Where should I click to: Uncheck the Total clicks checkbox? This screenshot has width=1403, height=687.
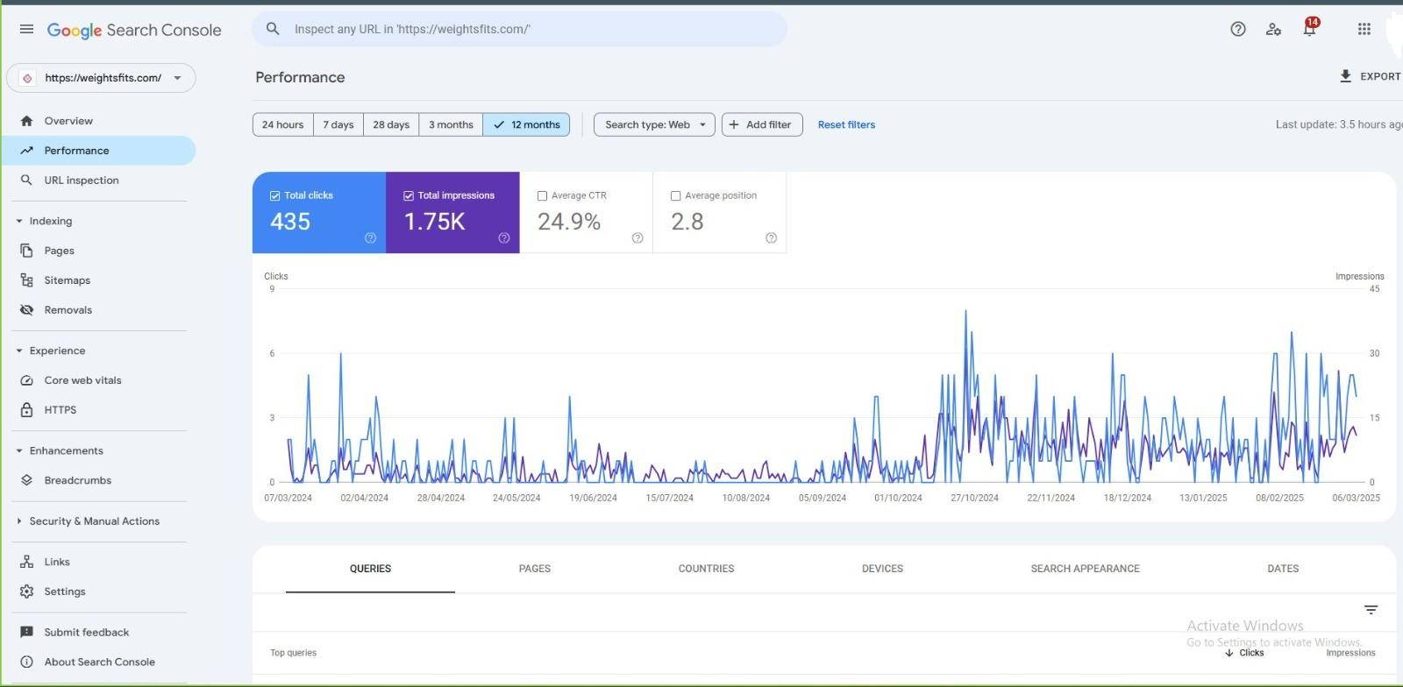pyautogui.click(x=275, y=195)
